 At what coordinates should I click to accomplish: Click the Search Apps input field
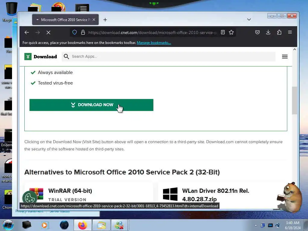coord(168,57)
